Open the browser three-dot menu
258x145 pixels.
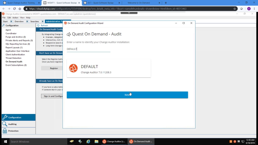pyautogui.click(x=254, y=9)
